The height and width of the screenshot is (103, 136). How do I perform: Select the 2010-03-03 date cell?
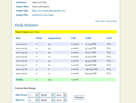click(25, 48)
